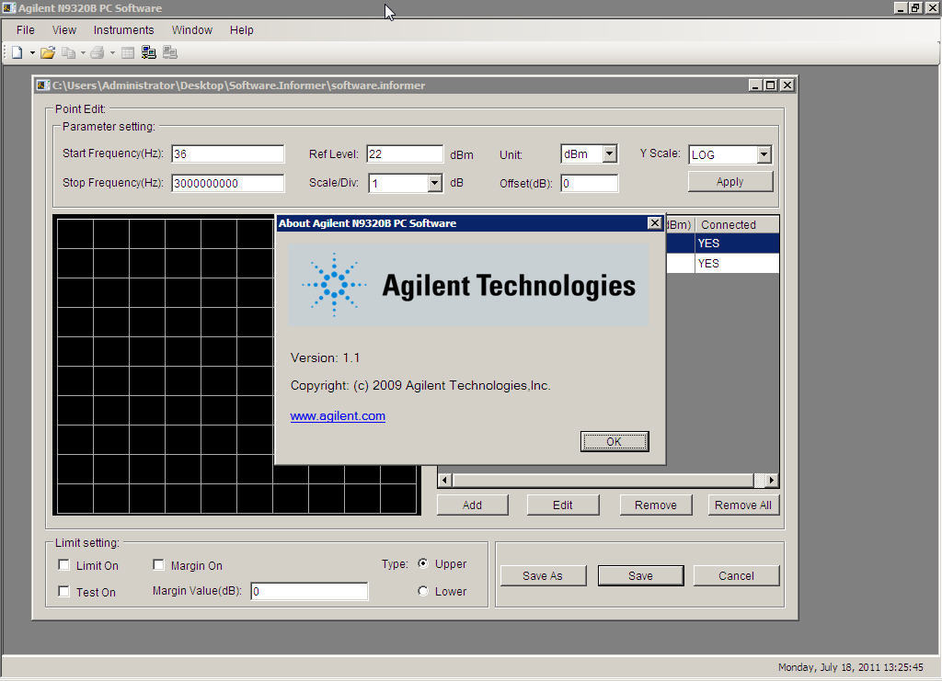Viewport: 942px width, 681px height.
Task: Minimize the software.informer child window
Action: click(756, 85)
